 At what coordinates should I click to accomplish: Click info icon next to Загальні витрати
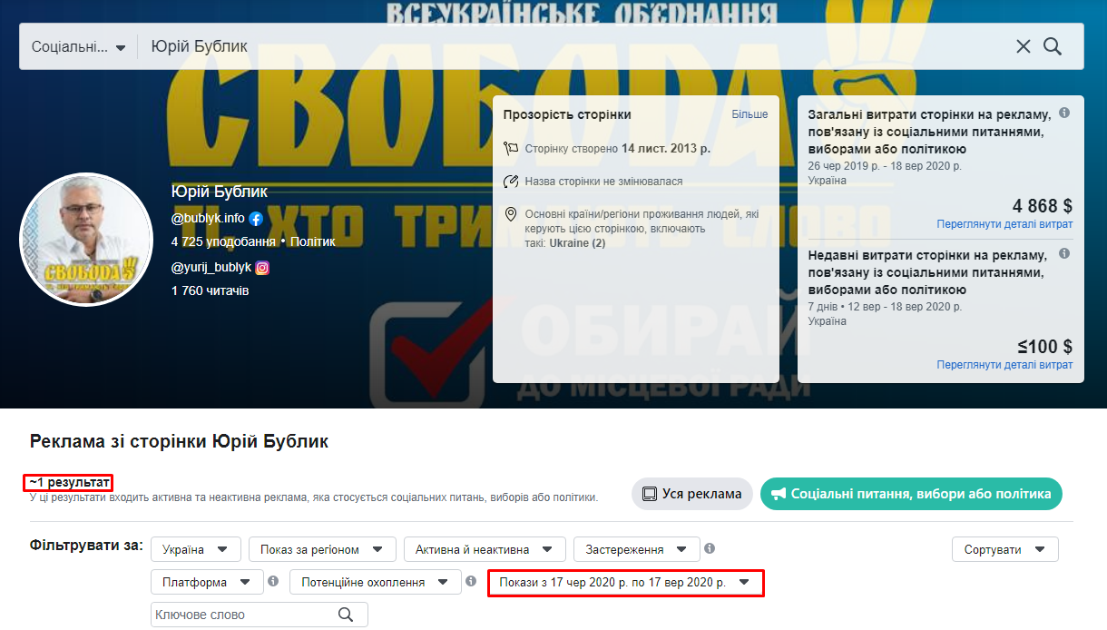[1064, 113]
